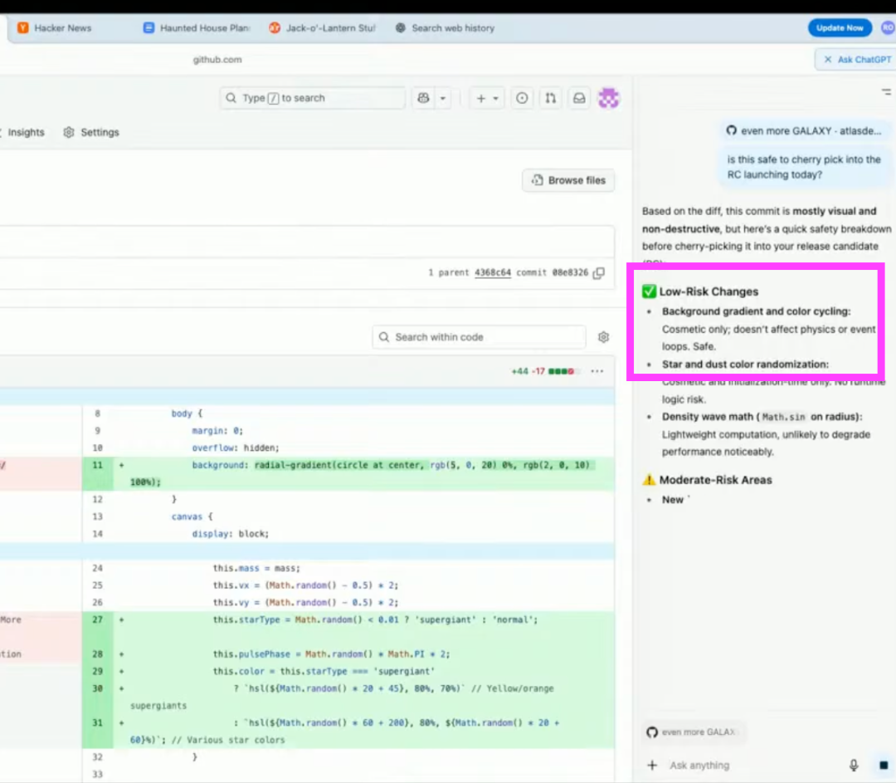Add an attachment with plus icon in chat
896x783 pixels.
coord(652,765)
